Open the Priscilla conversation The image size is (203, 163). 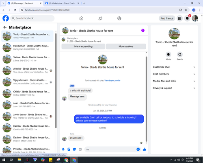click(x=27, y=150)
